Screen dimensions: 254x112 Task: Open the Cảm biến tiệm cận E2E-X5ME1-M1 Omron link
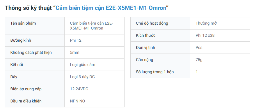pyautogui.click(x=111, y=8)
